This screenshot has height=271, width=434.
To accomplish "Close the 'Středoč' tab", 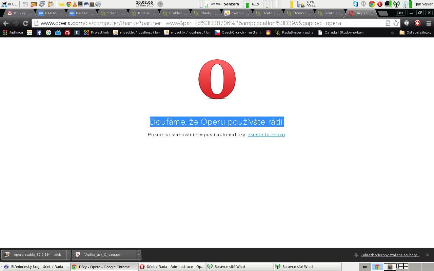I will click(123, 14).
